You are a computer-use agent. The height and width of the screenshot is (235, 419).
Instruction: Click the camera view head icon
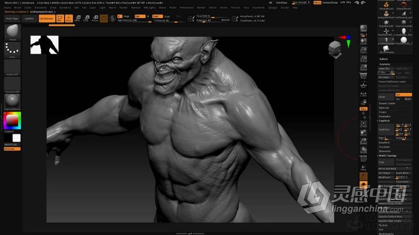point(335,50)
